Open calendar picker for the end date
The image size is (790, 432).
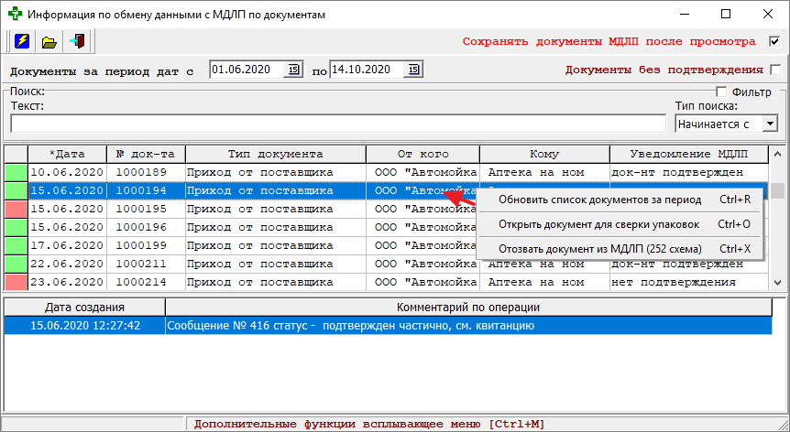tap(413, 70)
